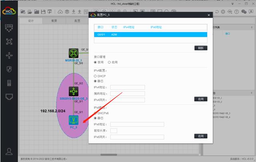This screenshot has height=162, width=256.
Task: Switch to the second tab beside 设计
Action: (x=54, y=21)
